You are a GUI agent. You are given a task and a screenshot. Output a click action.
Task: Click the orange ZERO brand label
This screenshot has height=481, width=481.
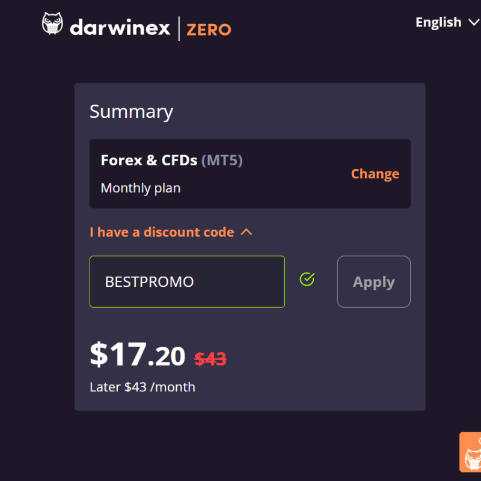pyautogui.click(x=209, y=29)
